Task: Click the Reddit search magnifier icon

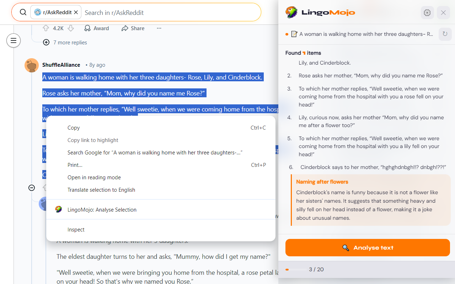Action: click(x=23, y=12)
